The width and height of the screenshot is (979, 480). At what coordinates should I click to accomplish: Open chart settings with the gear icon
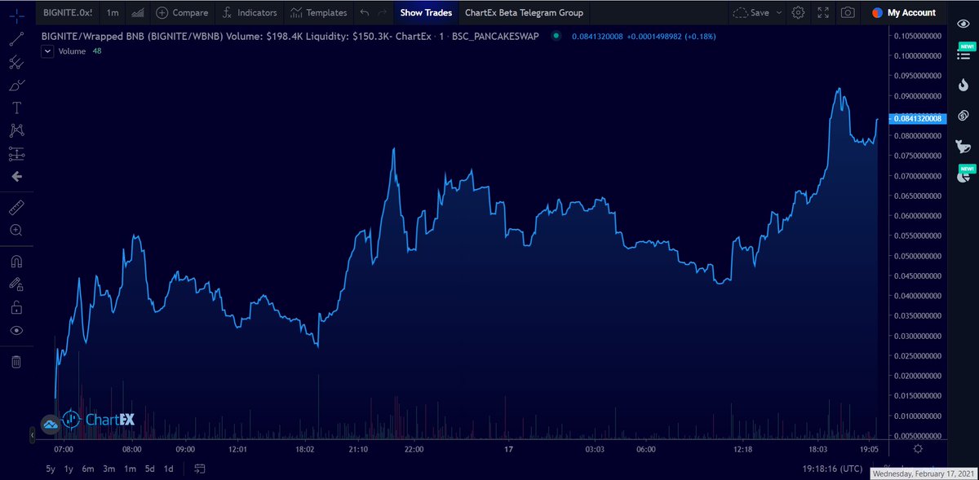(x=798, y=13)
